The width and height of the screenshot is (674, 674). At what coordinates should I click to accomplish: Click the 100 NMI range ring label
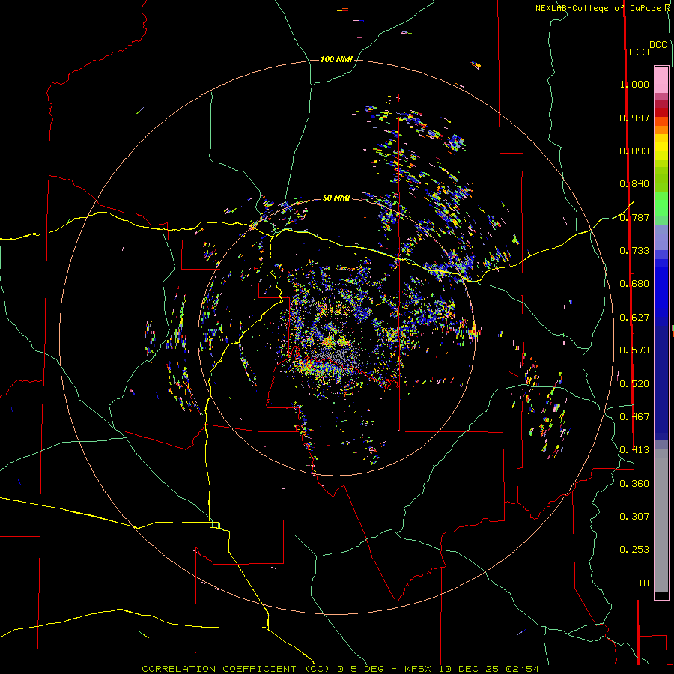pyautogui.click(x=336, y=59)
